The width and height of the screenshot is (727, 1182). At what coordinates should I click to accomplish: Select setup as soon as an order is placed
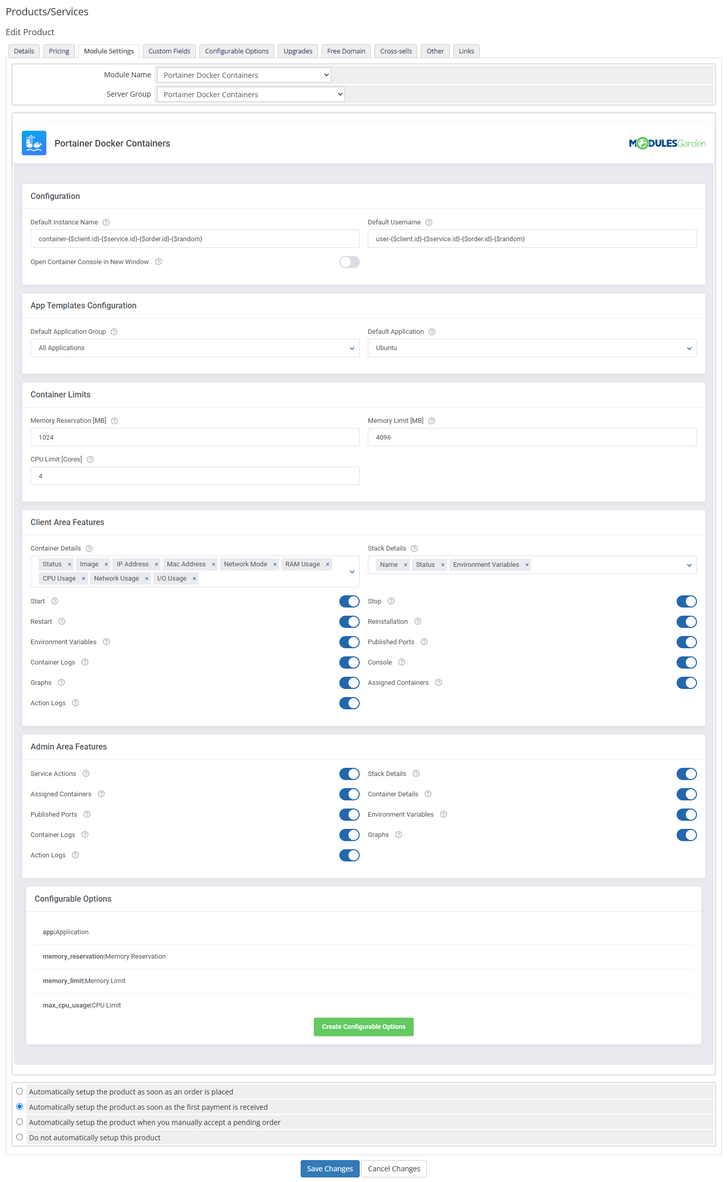[x=19, y=1091]
